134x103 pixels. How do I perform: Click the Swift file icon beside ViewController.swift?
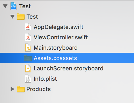[x=28, y=37]
